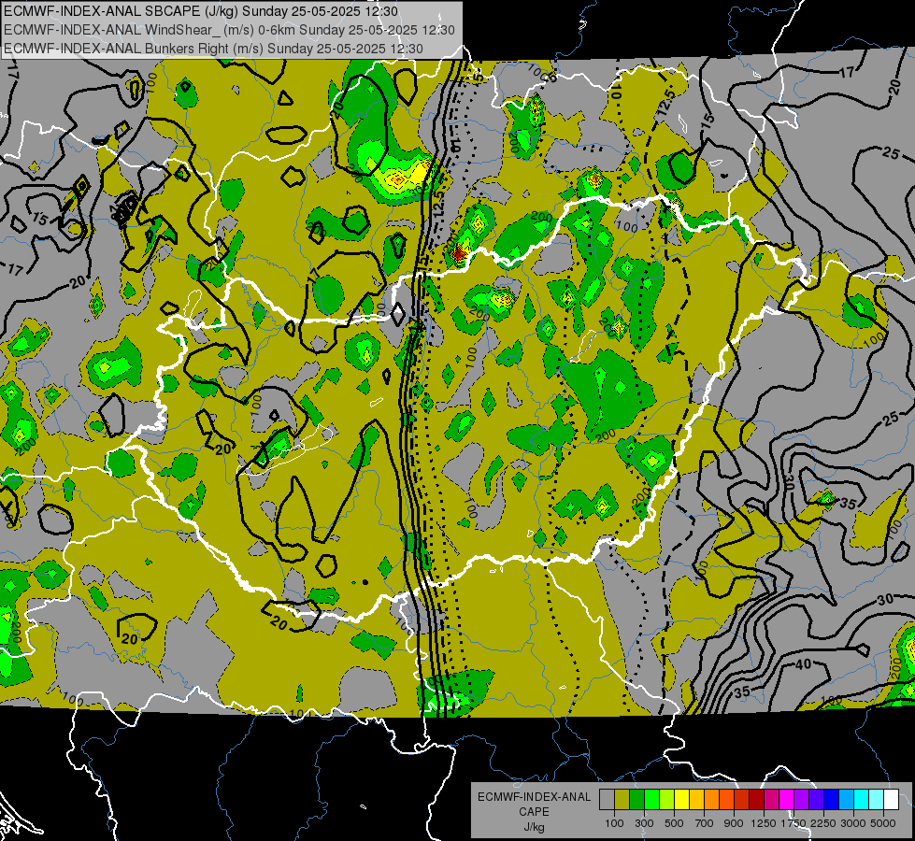
Task: Click the Bunkers Right title line
Action: (213, 49)
